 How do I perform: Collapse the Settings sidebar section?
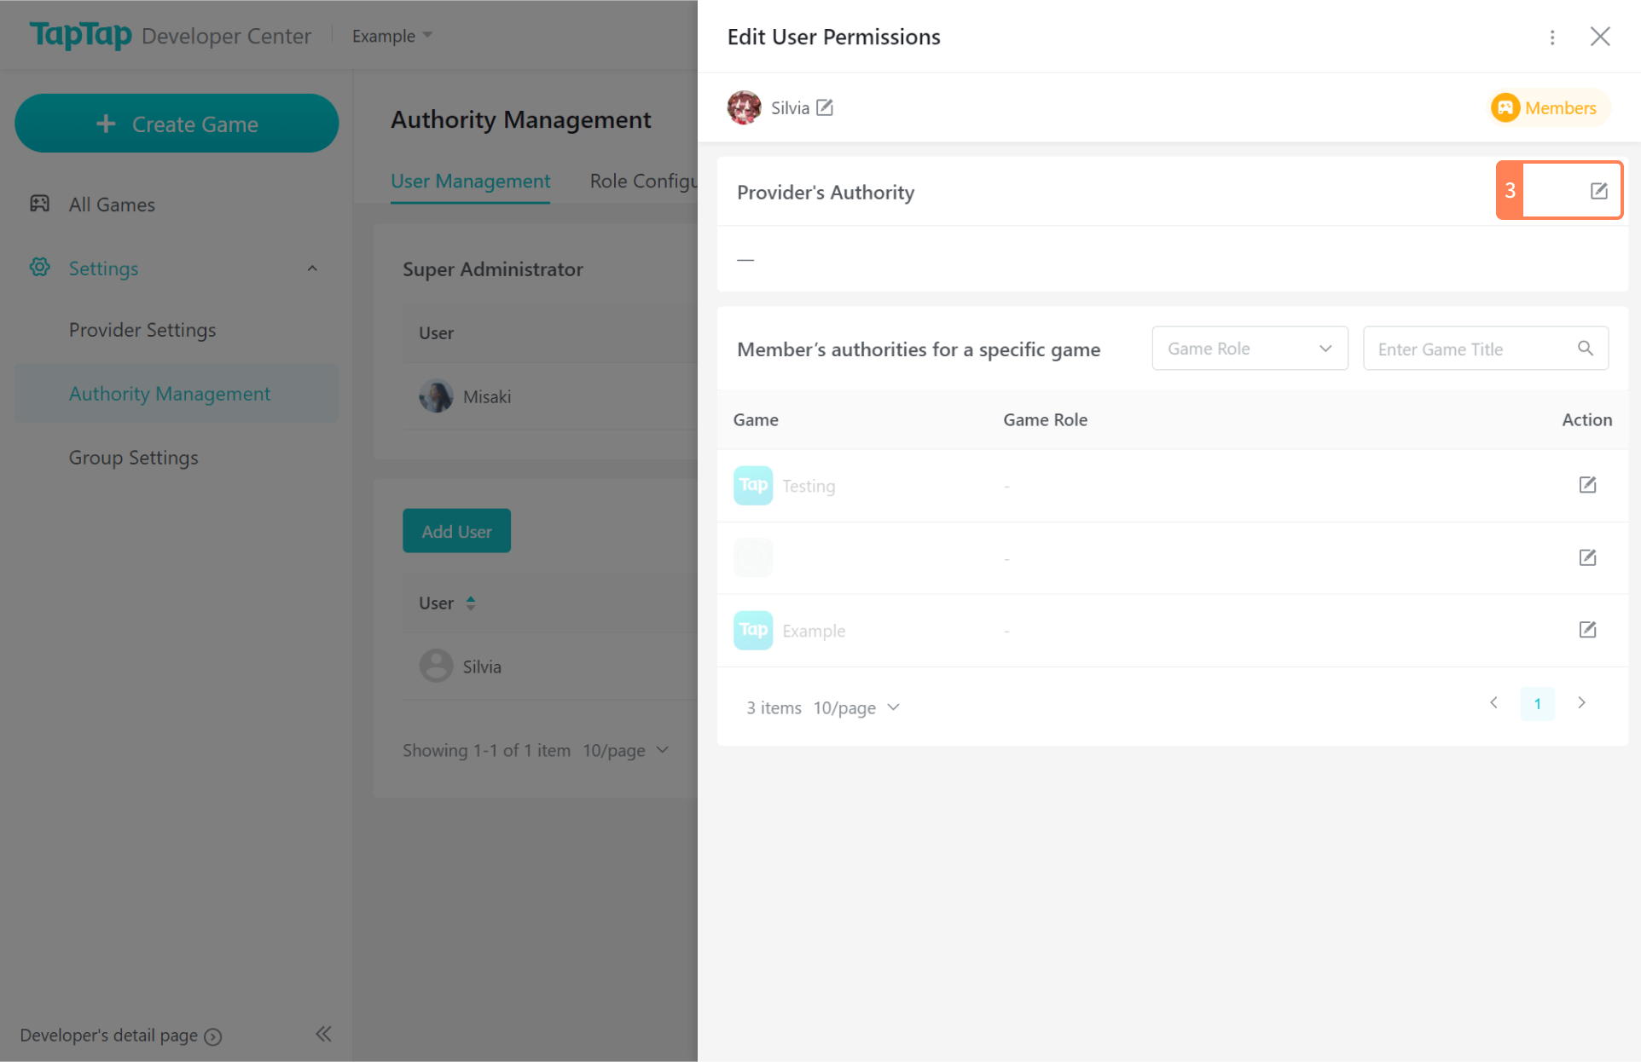click(x=312, y=268)
